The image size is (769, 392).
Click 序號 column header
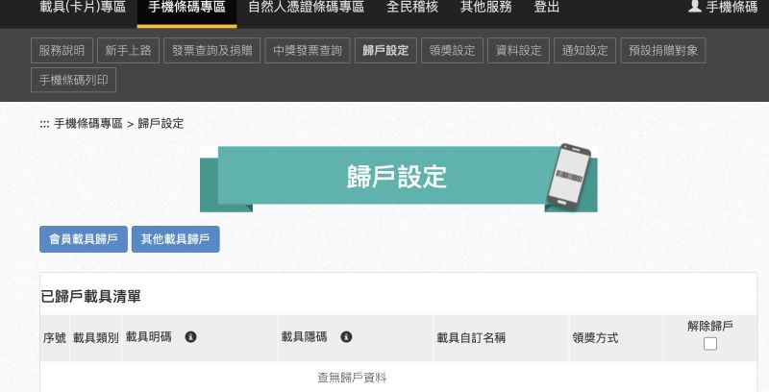pos(55,338)
